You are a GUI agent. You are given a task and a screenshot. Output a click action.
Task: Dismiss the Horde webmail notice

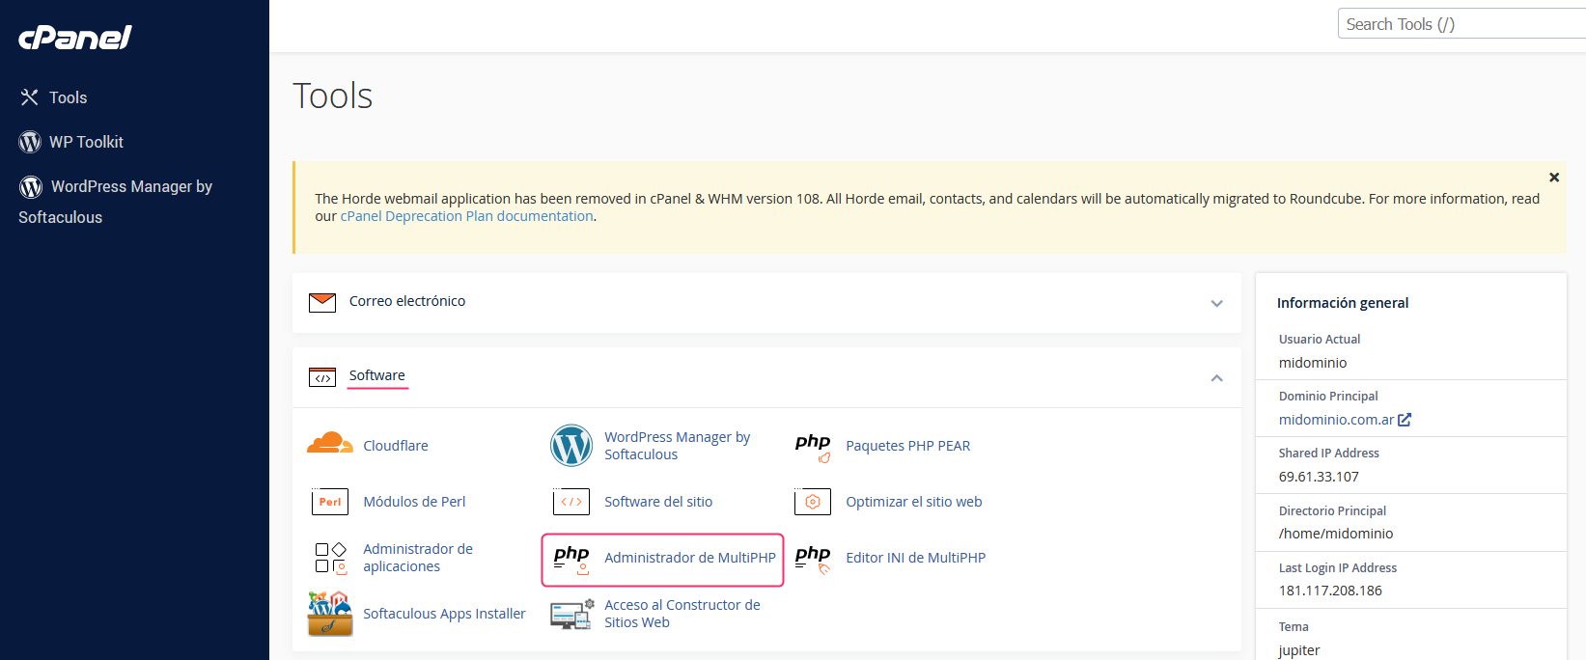click(1554, 178)
